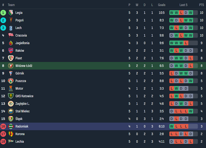Screen dimensions: 206x148
Task: Click the GKS Katowice crest icon
Action: [x=11, y=96]
